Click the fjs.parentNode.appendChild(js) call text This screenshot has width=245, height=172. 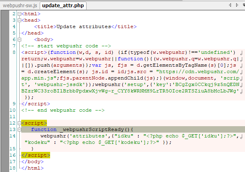pos(108,78)
